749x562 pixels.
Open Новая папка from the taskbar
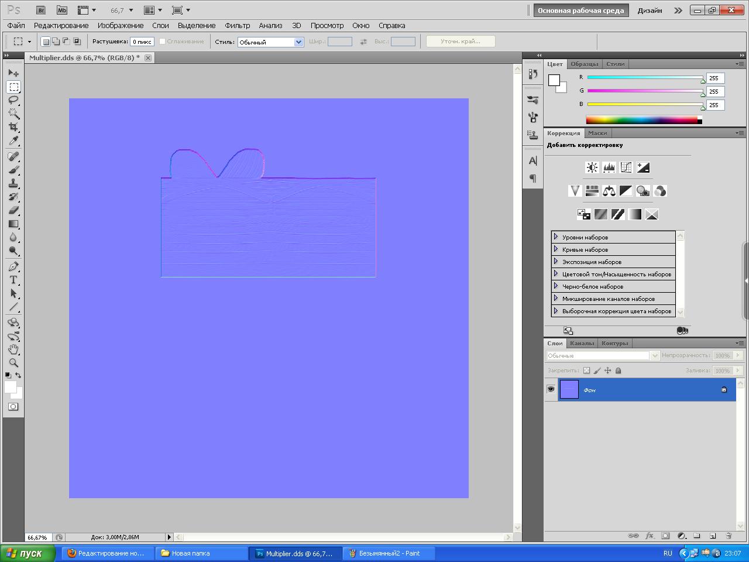[201, 553]
